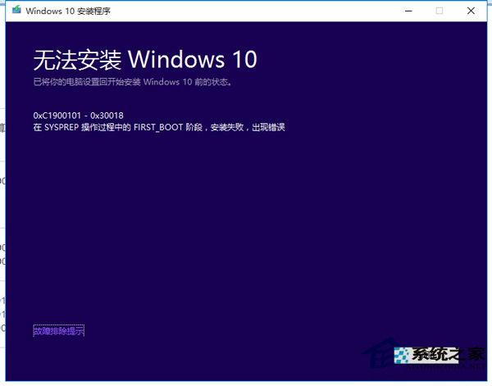This screenshot has height=386, width=492.
Task: Open the 故障排除提示 troubleshooting link
Action: [59, 331]
